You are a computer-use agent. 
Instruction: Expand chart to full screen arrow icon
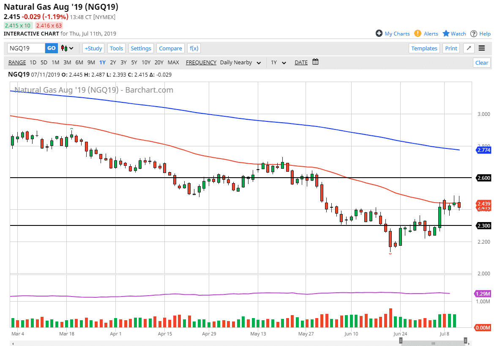click(x=468, y=48)
